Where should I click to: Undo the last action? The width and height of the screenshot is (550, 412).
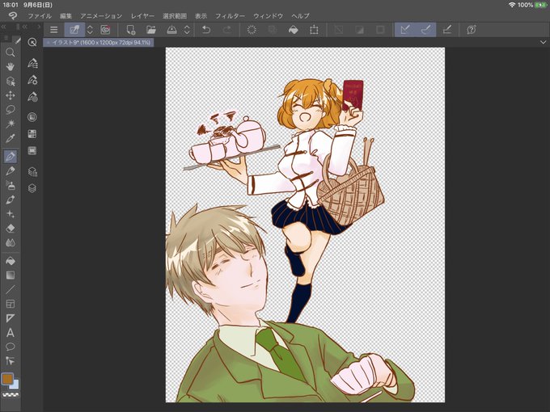(206, 30)
